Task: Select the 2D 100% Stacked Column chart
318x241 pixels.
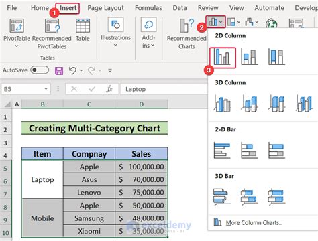Action: pos(276,57)
